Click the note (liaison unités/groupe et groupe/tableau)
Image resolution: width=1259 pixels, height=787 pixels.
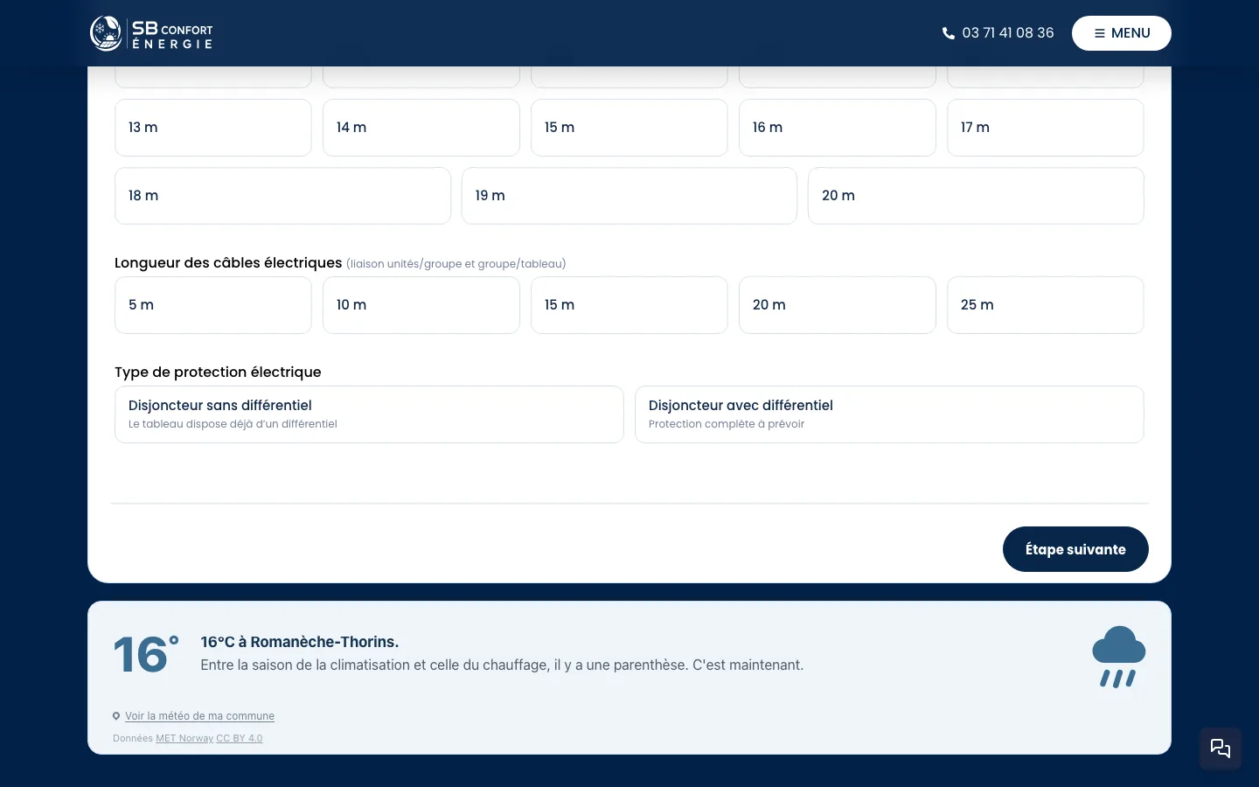456,264
